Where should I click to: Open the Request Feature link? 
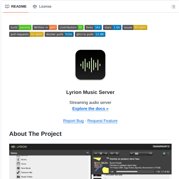102,121
